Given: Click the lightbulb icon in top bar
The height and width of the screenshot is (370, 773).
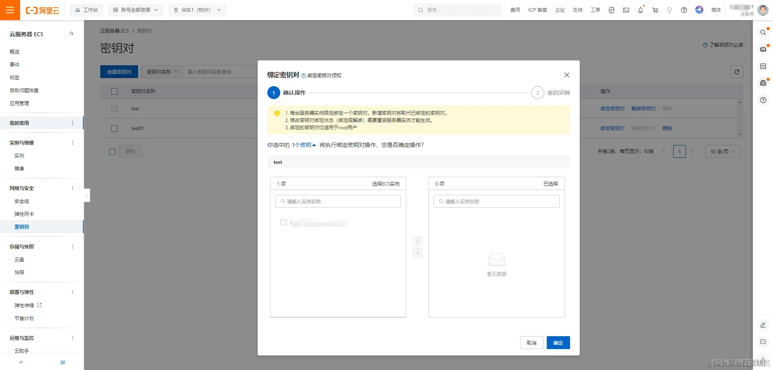Looking at the screenshot, I should (x=670, y=10).
